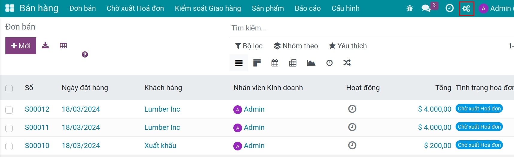Viewport: 514px width, 157px height.
Task: Open the Đơn bán menu
Action: tap(82, 8)
